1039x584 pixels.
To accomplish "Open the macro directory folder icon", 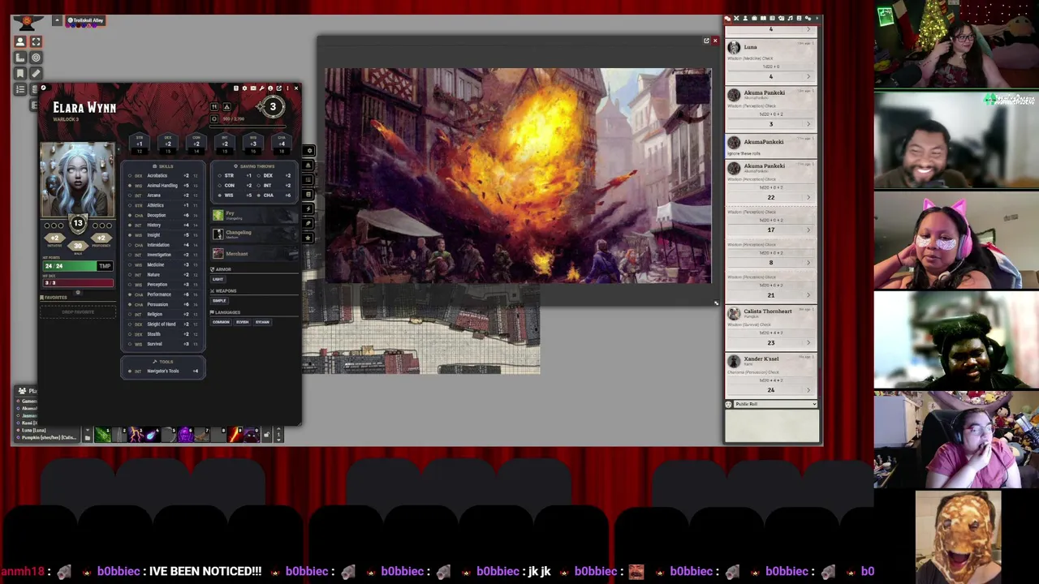I will pyautogui.click(x=88, y=438).
